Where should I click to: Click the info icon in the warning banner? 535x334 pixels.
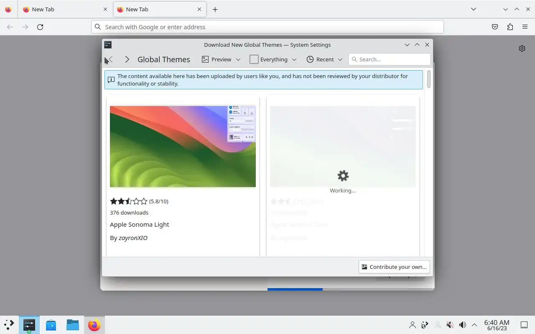click(111, 80)
